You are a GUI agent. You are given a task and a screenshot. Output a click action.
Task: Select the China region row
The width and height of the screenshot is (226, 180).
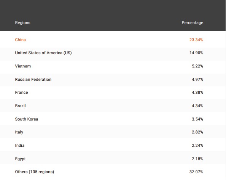[113, 40]
